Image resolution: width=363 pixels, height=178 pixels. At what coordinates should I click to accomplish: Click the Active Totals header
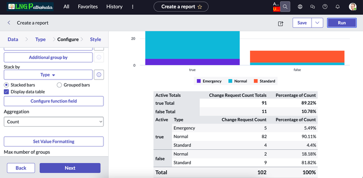pyautogui.click(x=168, y=95)
